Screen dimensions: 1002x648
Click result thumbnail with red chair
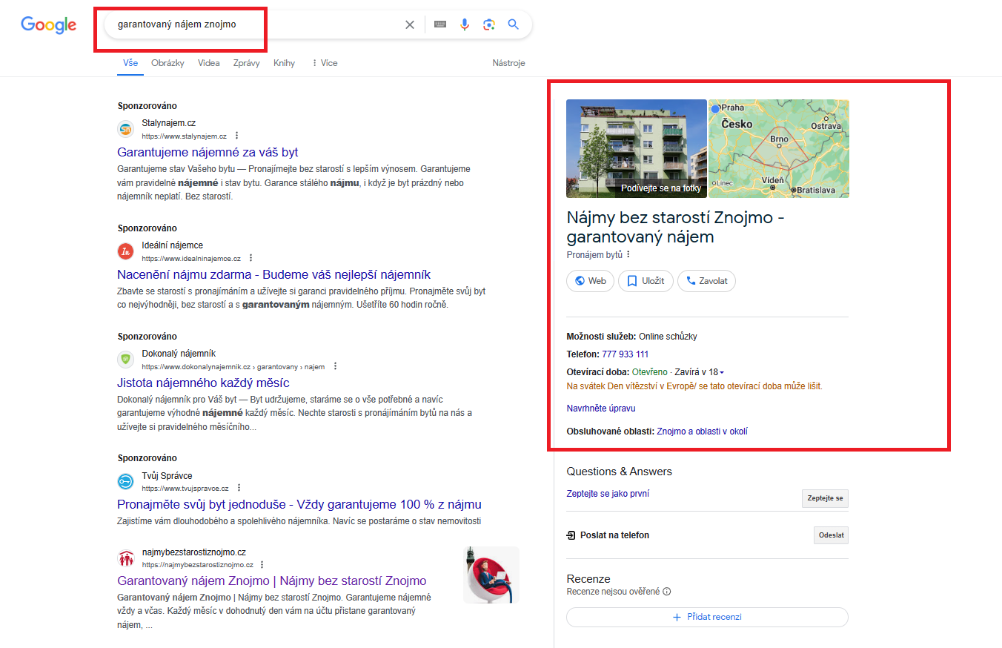pyautogui.click(x=491, y=575)
